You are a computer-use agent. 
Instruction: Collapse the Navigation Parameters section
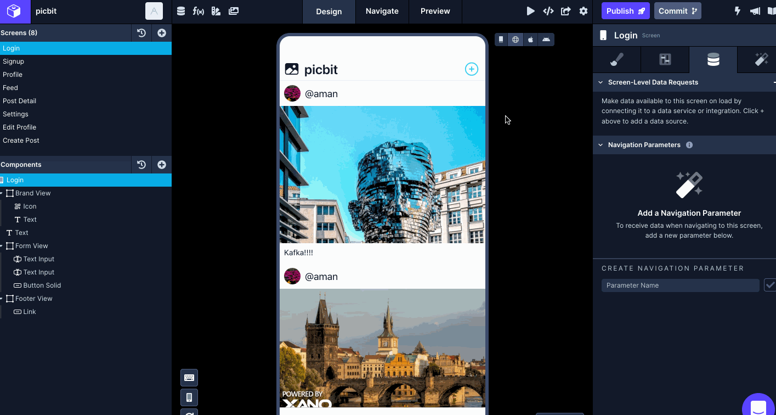point(599,144)
